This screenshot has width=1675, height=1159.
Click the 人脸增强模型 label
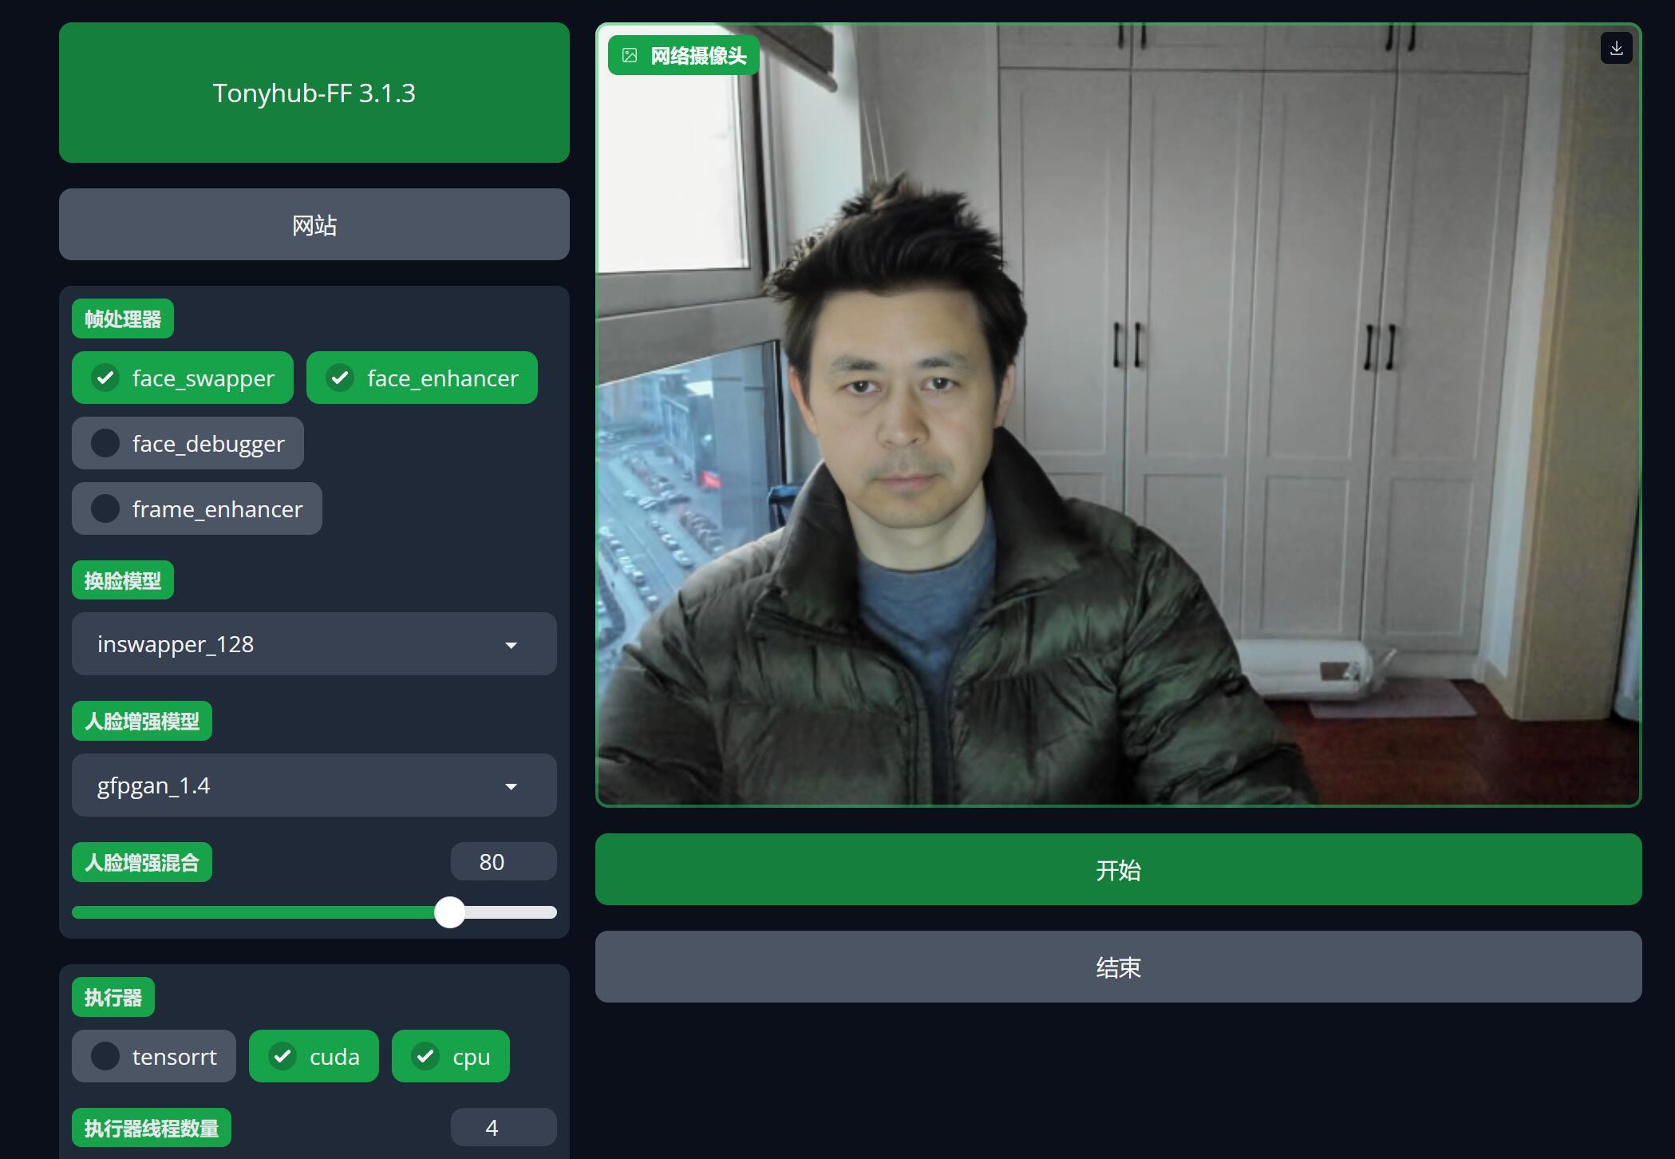click(142, 721)
